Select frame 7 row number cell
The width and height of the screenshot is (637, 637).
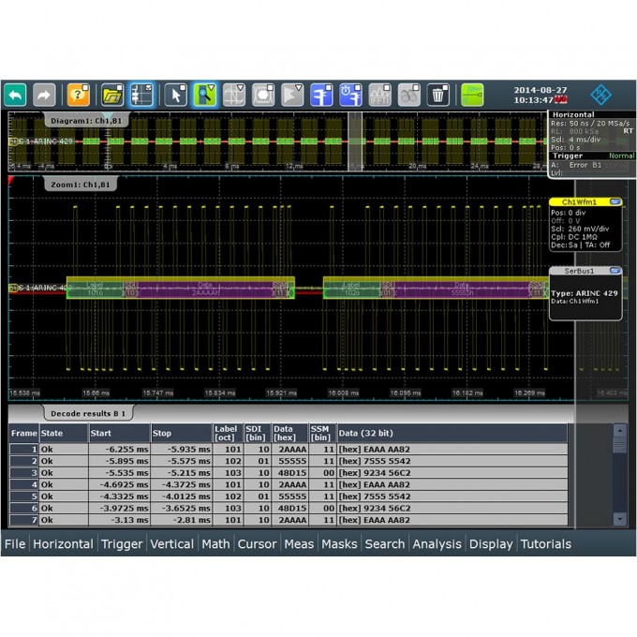[23, 520]
